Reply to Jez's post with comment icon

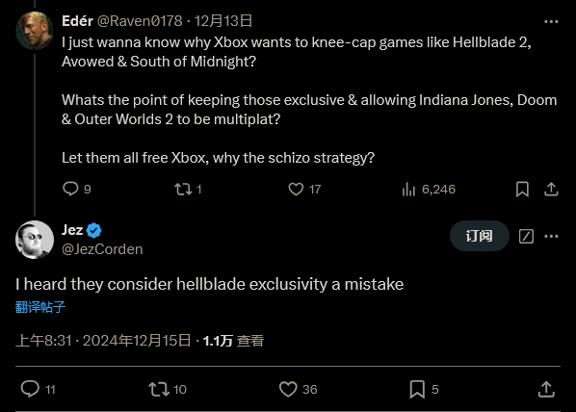point(30,389)
